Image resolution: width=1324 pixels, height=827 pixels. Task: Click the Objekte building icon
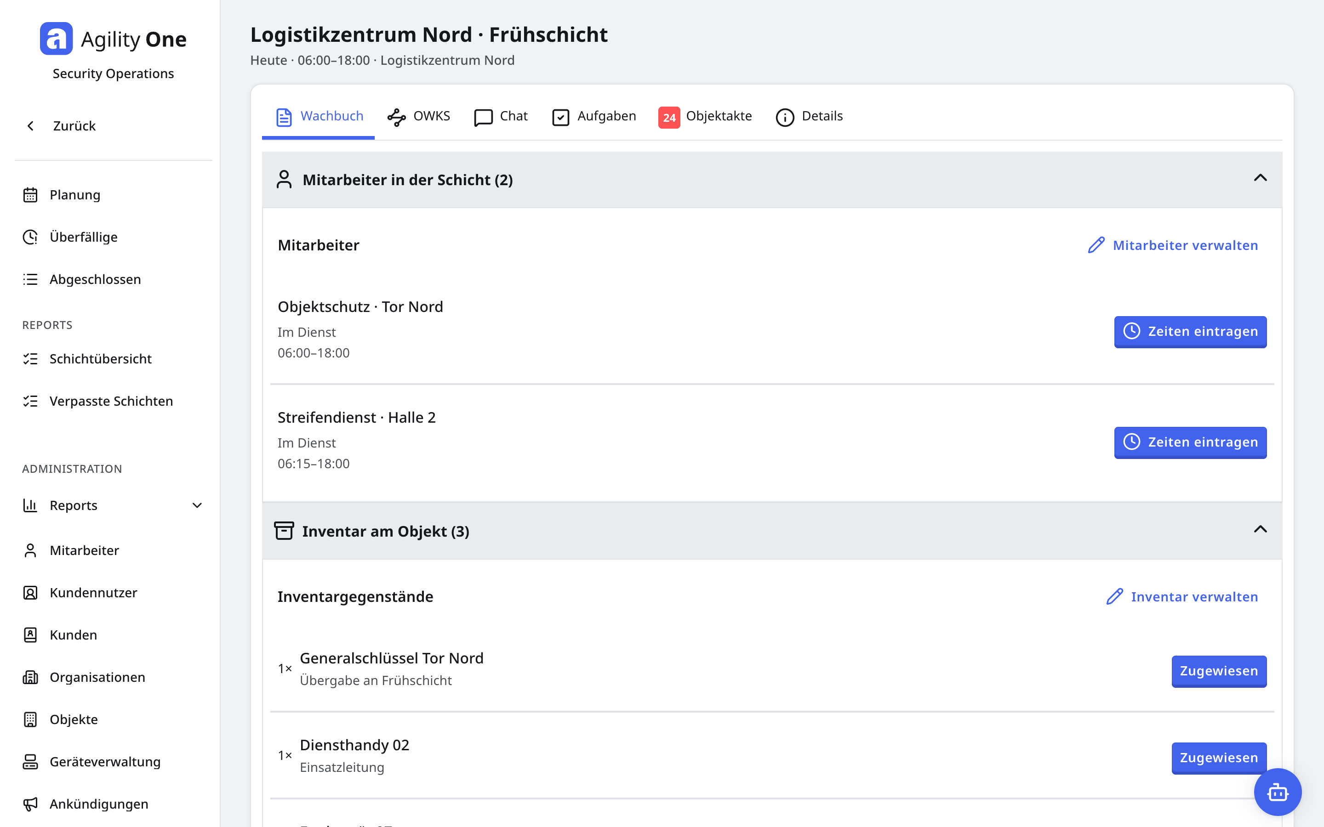(31, 719)
